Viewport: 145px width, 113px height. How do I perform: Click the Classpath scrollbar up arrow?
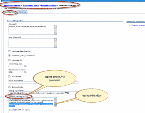point(55,27)
